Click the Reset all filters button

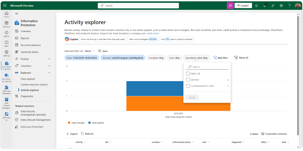[x=241, y=58]
